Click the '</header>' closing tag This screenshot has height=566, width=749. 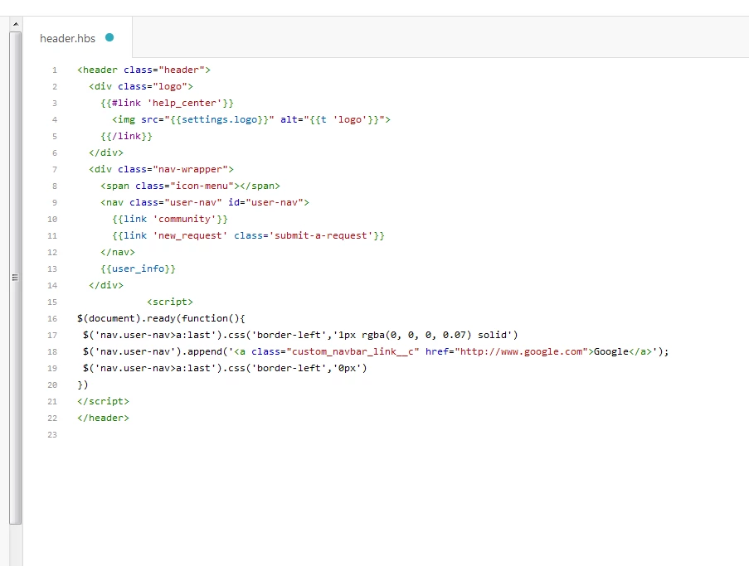103,418
